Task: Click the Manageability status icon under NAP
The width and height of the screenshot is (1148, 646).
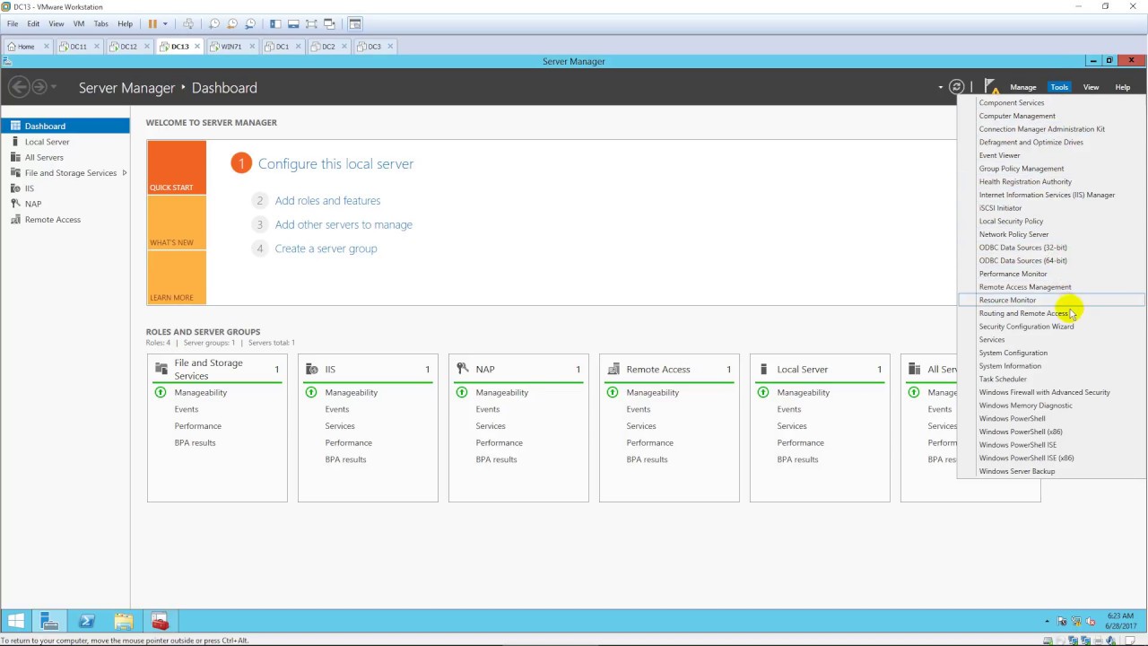Action: click(x=462, y=392)
